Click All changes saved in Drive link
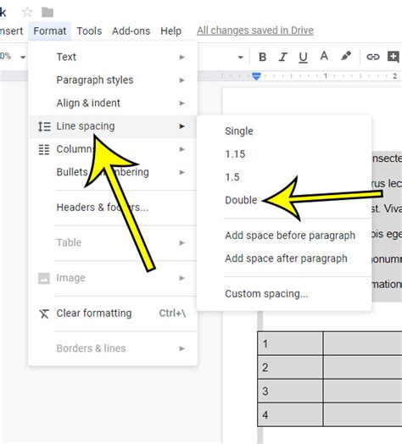 point(255,31)
